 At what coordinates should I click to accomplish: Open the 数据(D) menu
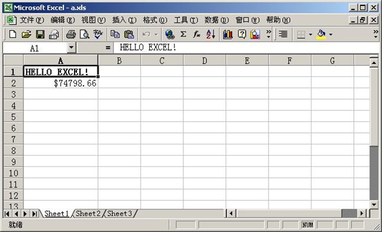coord(217,20)
